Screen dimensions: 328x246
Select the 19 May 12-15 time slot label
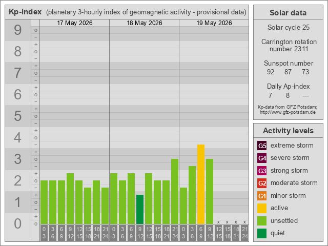[218, 233]
